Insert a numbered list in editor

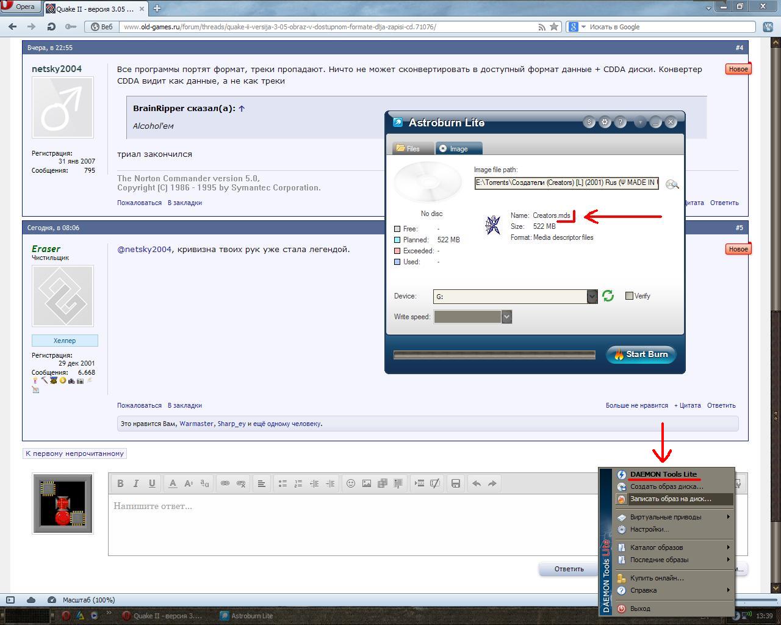point(298,483)
